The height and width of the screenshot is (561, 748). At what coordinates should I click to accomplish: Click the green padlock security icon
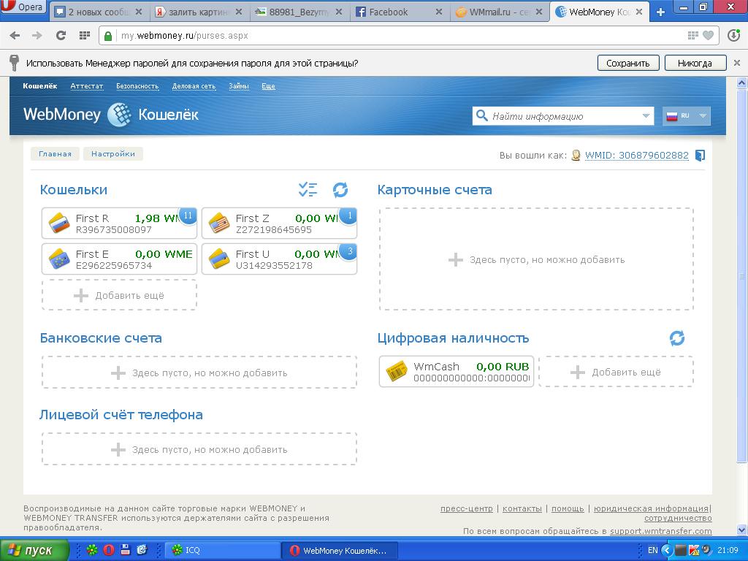coord(108,36)
